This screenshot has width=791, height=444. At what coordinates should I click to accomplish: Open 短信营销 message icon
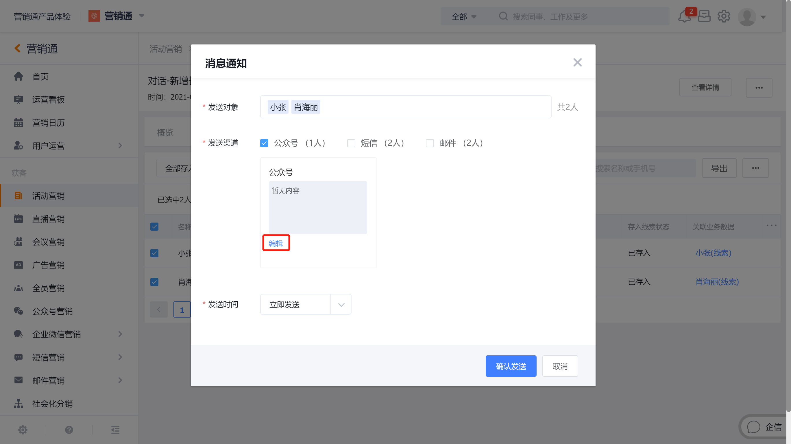click(x=19, y=357)
